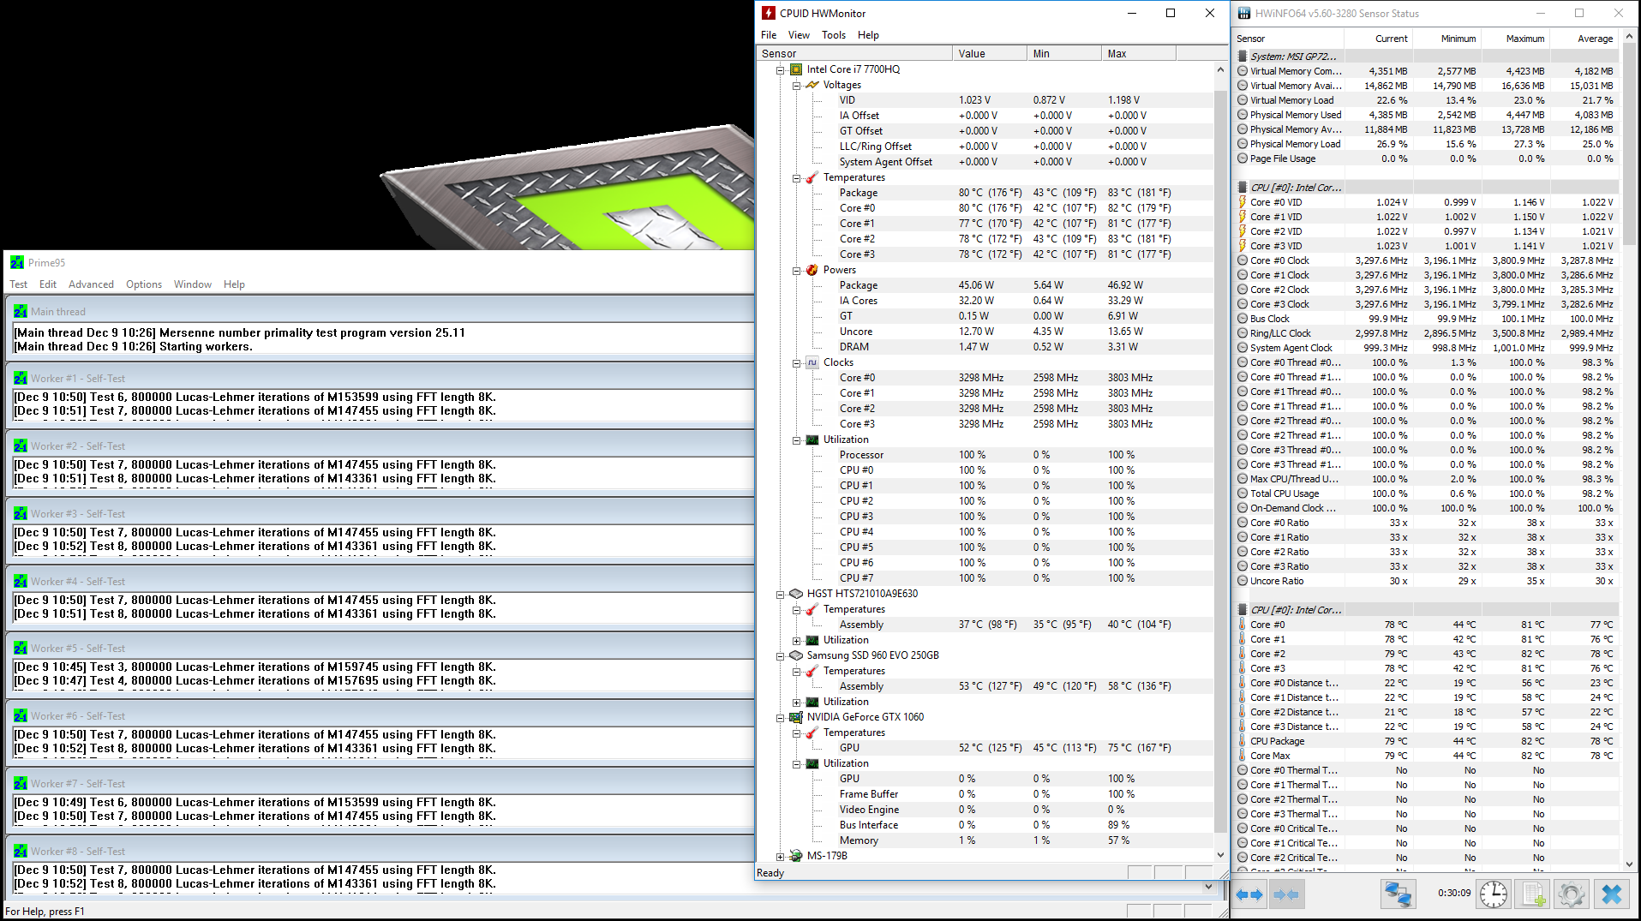Click HWiNFO expand columns arrows button
Image resolution: width=1641 pixels, height=921 pixels.
click(x=1249, y=894)
